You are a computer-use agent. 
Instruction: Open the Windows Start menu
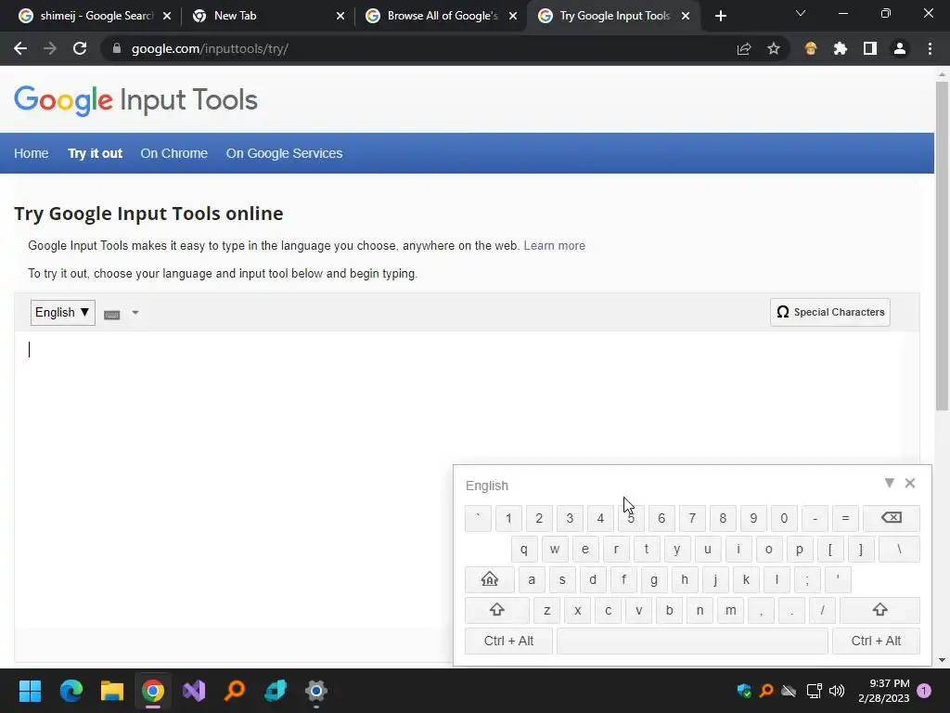(x=30, y=691)
